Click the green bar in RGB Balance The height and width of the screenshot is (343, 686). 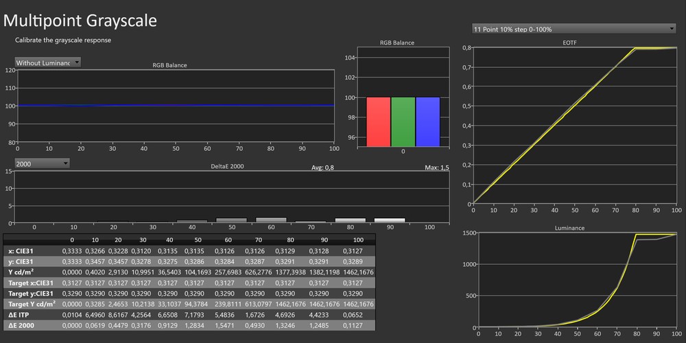pyautogui.click(x=403, y=121)
